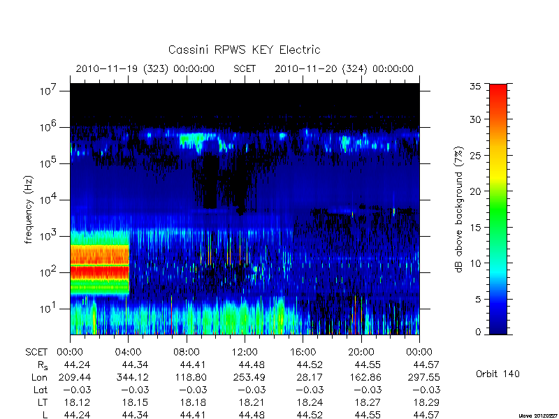Screen dimensions: 559x419
Task: Click the 10^1 frequency tick label
Action: pos(49,308)
